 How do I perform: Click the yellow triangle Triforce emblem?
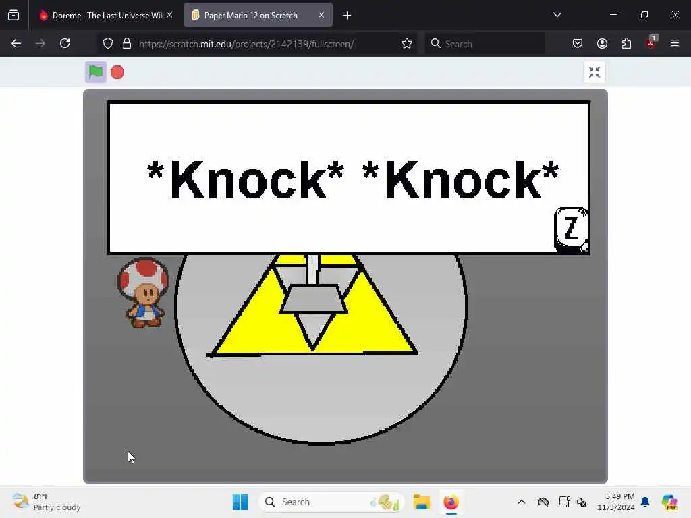point(313,305)
